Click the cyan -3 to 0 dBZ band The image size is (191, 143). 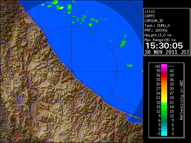point(164,133)
